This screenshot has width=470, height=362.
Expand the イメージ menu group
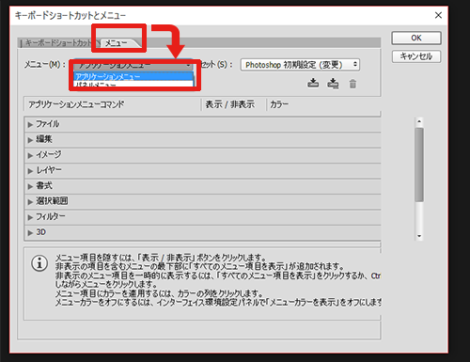tap(30, 155)
